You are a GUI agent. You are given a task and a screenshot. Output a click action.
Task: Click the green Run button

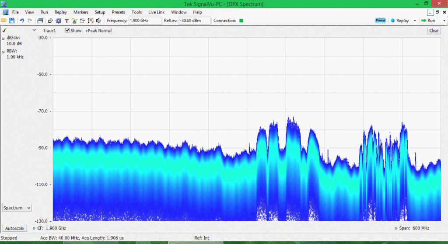click(428, 21)
